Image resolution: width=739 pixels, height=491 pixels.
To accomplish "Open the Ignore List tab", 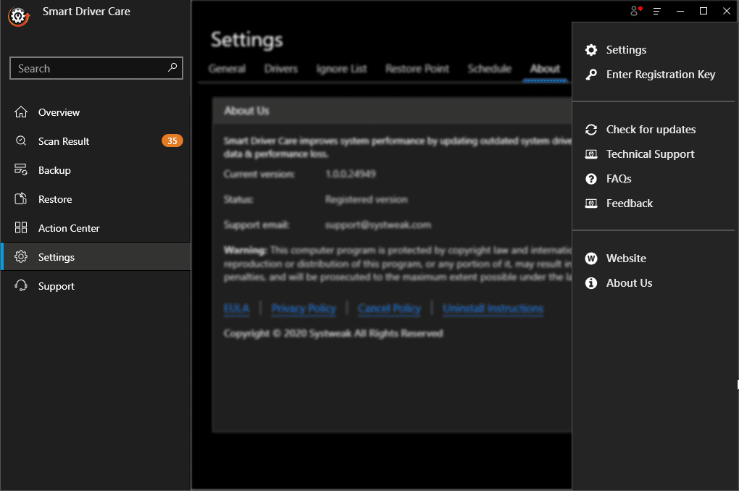I will coord(342,69).
